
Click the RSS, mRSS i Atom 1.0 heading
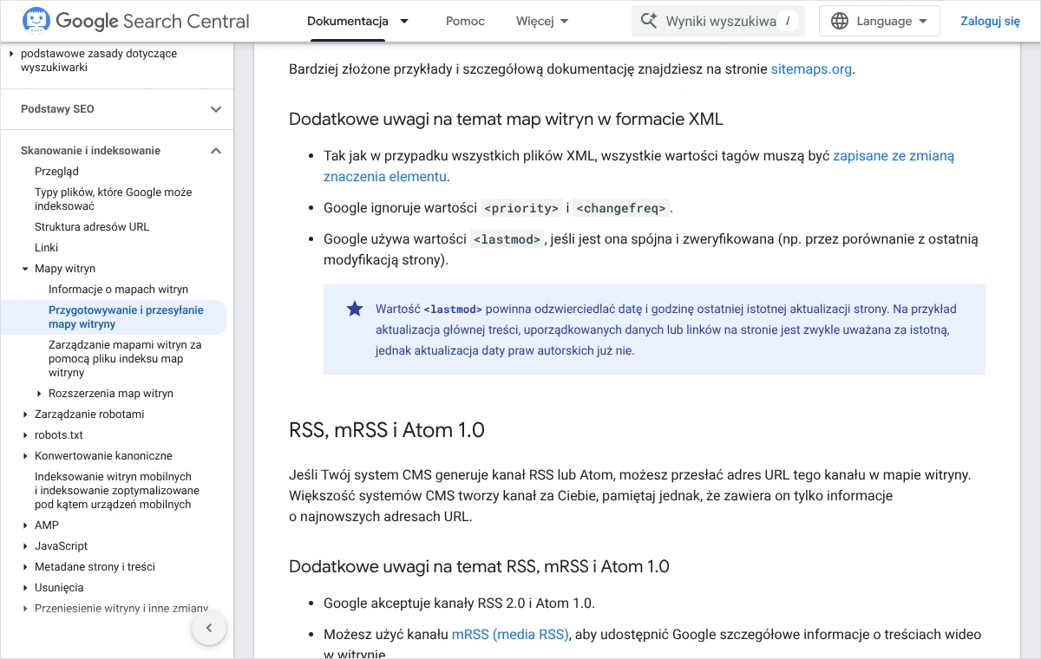[x=387, y=430]
